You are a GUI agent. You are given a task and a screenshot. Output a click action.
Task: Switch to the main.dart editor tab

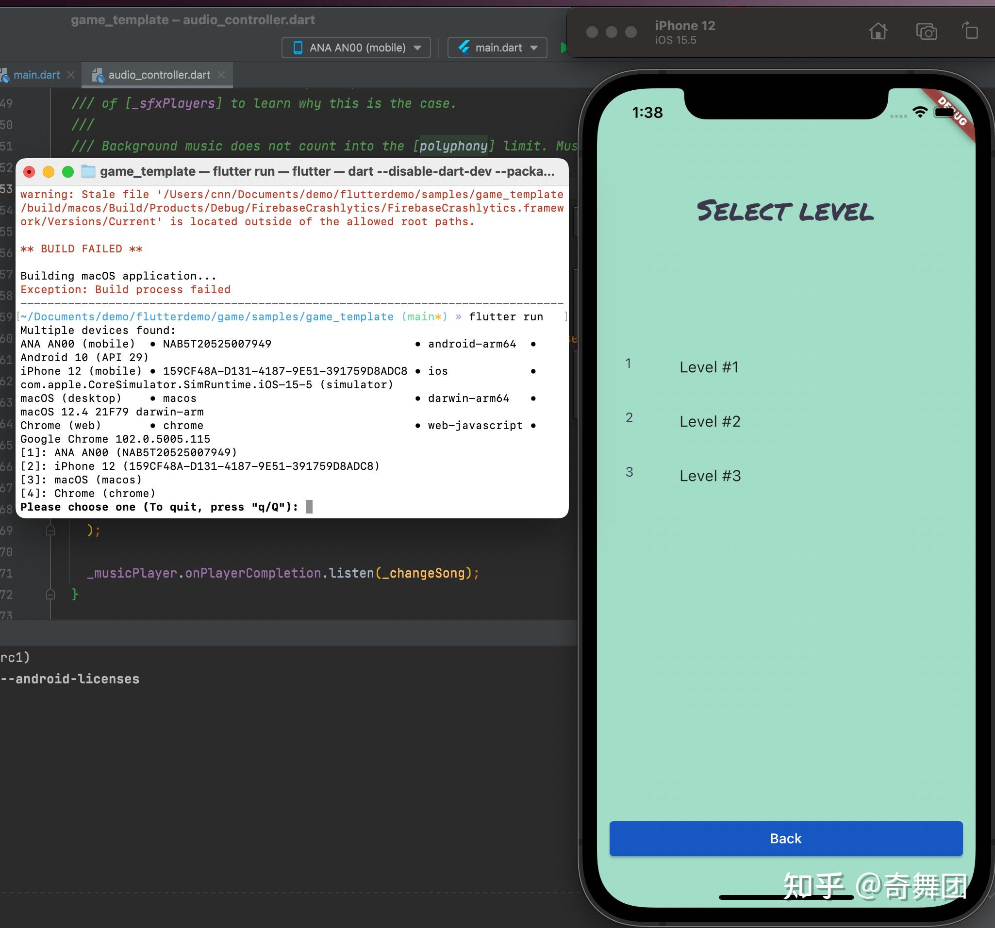36,75
